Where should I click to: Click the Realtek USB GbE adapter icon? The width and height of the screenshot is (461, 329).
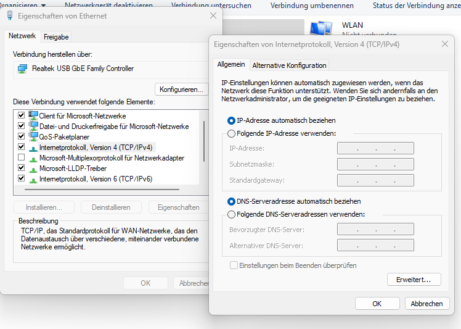[22, 69]
